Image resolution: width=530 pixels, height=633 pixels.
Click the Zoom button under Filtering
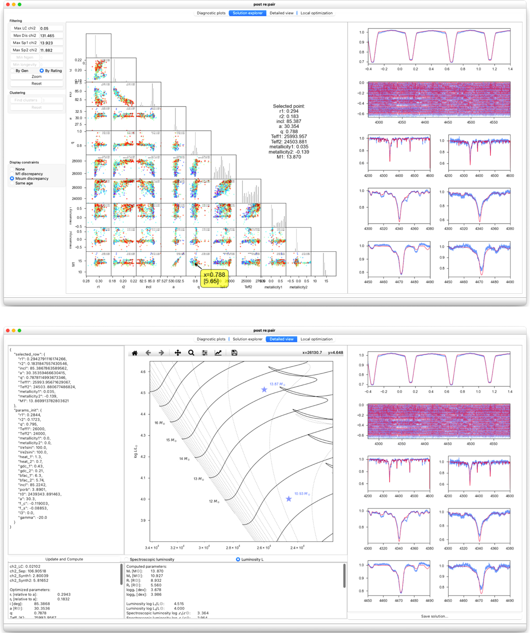(37, 76)
